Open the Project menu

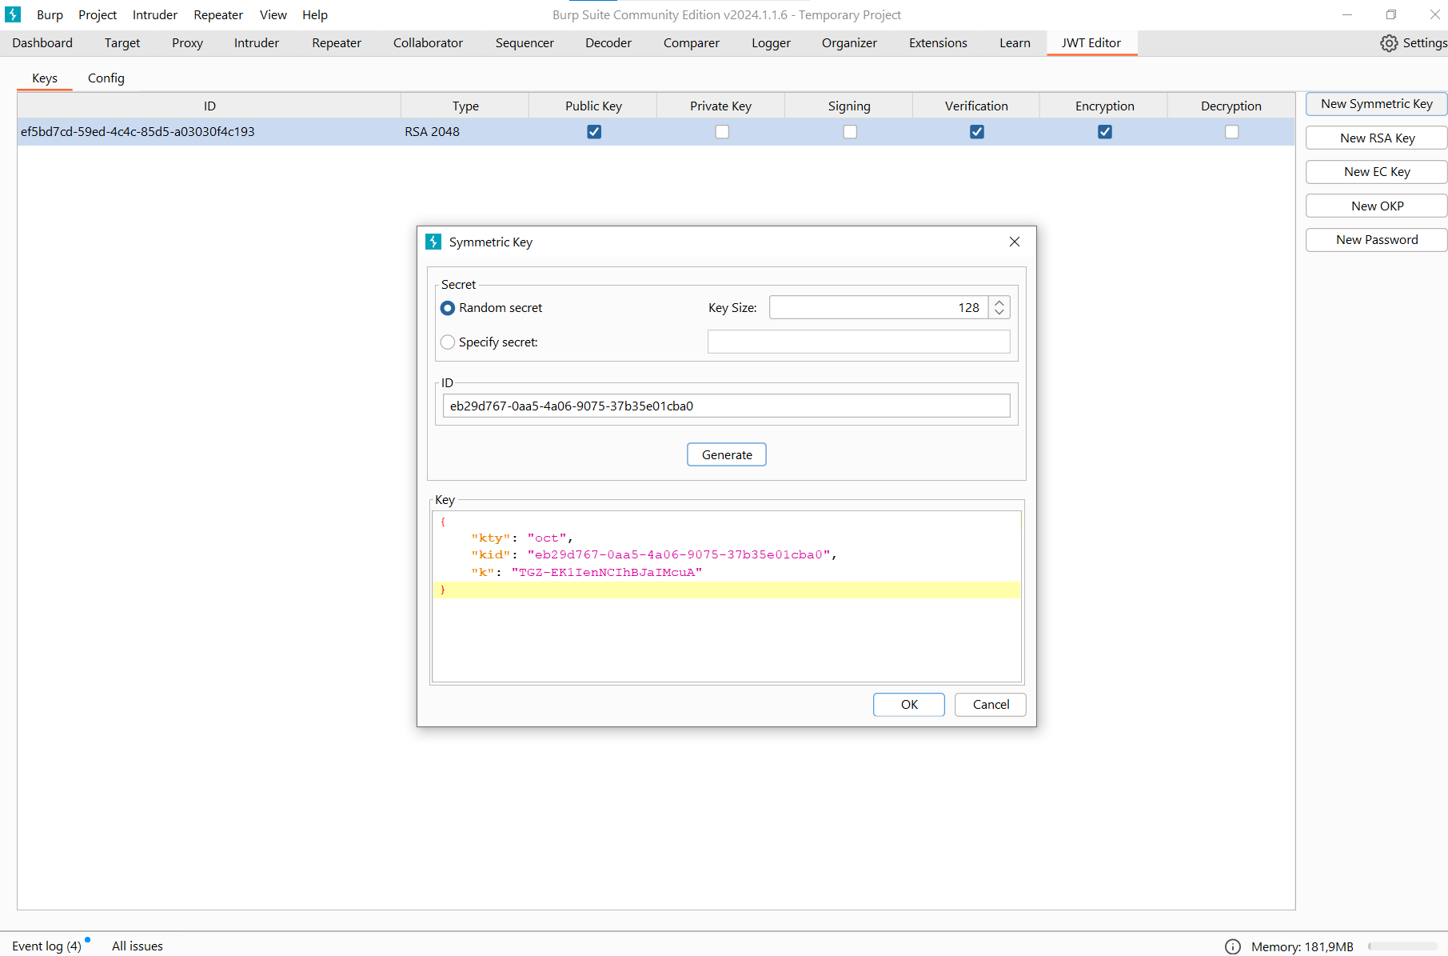(98, 15)
